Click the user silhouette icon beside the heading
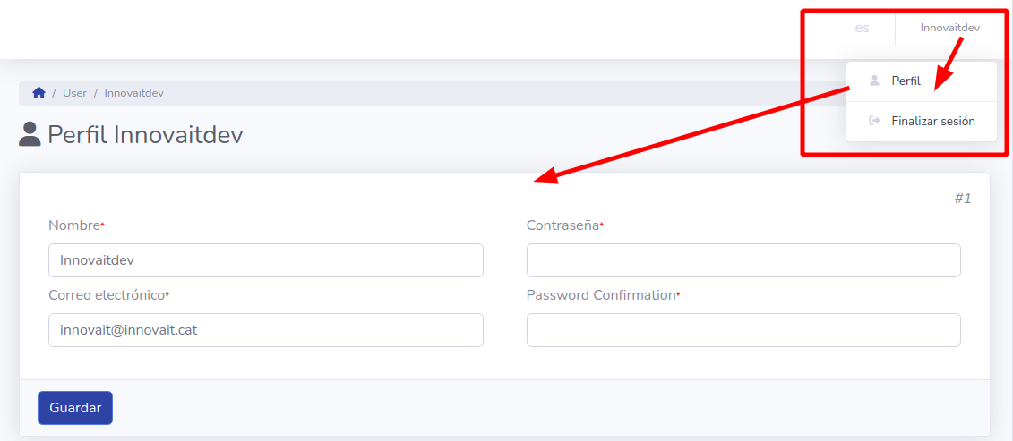 [30, 134]
